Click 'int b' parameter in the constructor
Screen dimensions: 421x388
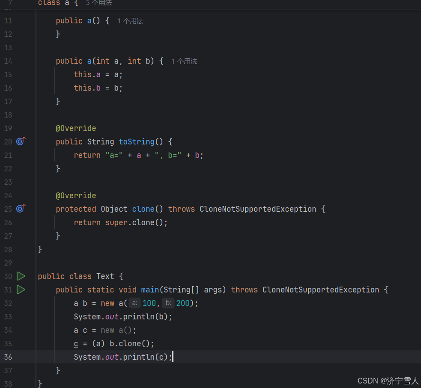tap(139, 61)
